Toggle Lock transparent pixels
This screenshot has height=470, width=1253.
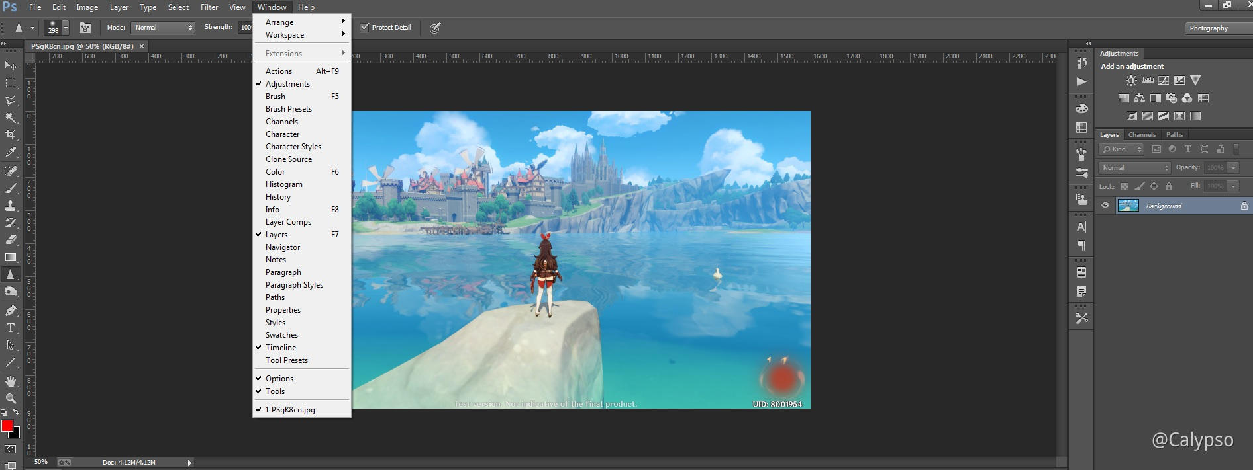tap(1125, 186)
